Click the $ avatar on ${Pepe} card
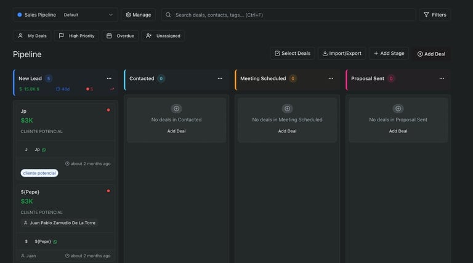Image resolution: width=473 pixels, height=263 pixels. tap(26, 241)
